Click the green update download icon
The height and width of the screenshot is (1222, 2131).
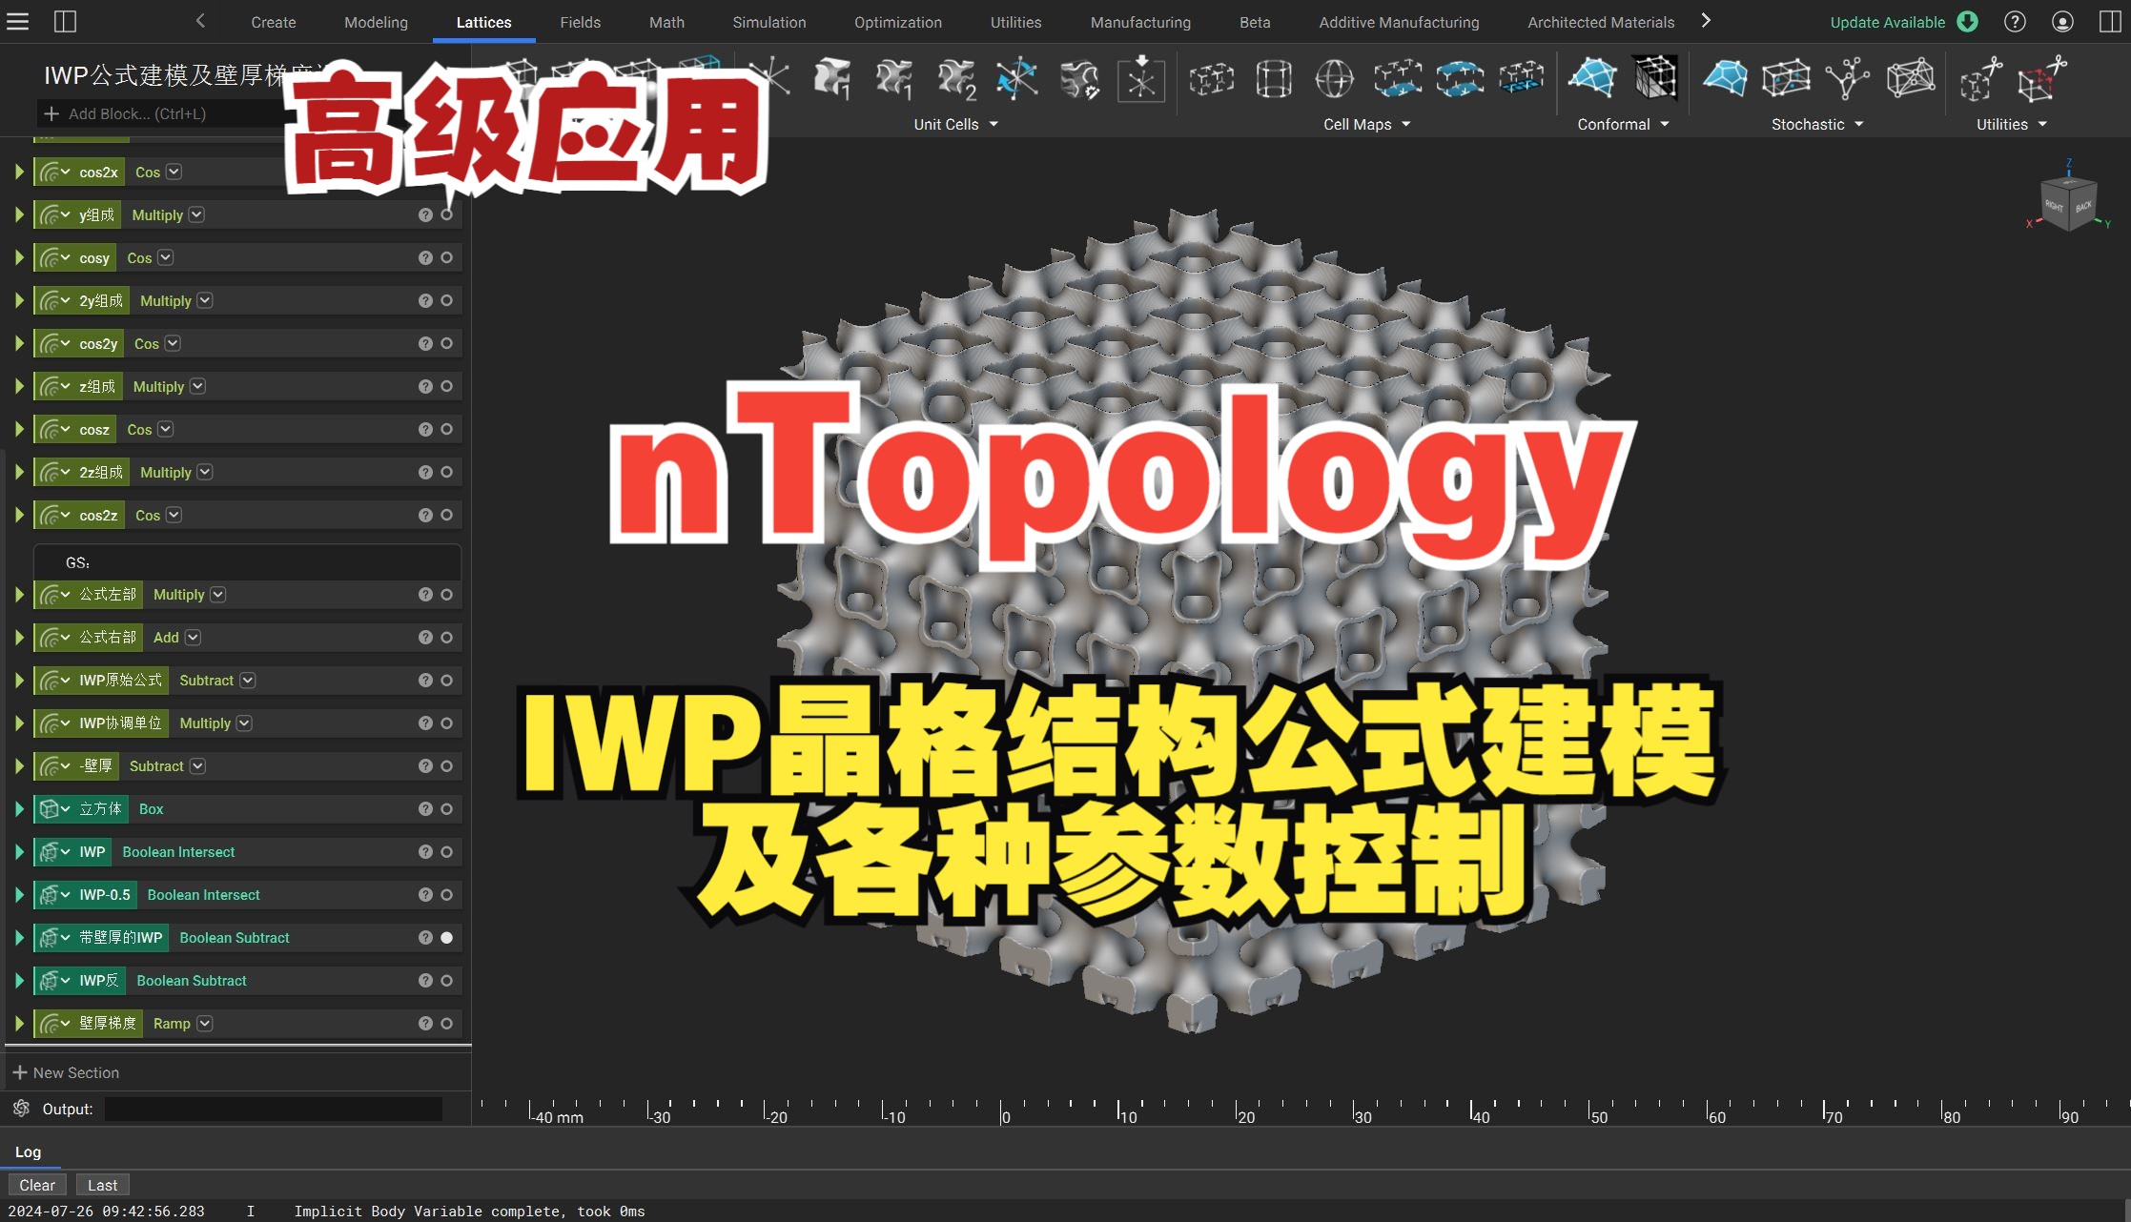(1967, 22)
